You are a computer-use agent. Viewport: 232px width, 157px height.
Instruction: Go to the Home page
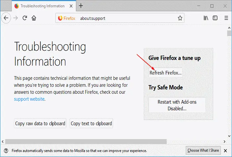(x=34, y=18)
